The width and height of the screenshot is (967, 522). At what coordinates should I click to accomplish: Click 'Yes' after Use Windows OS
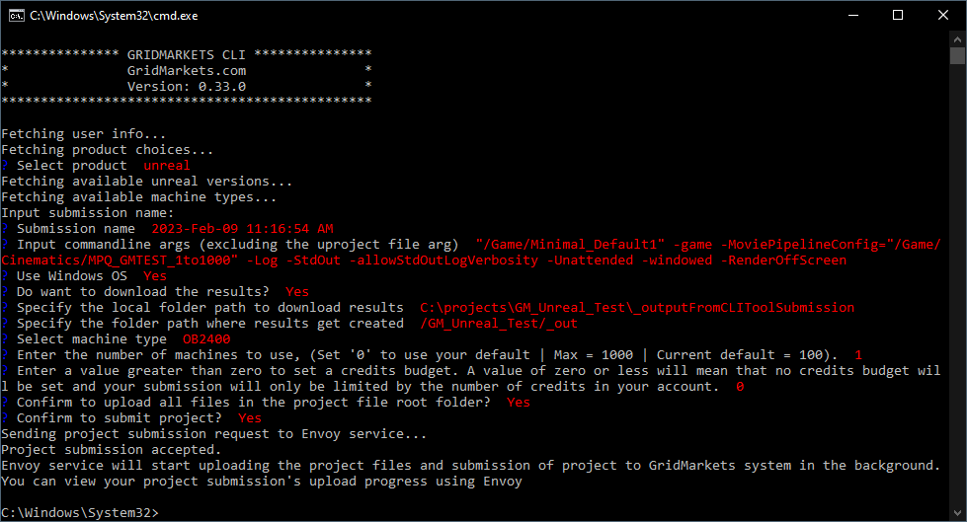(x=155, y=276)
